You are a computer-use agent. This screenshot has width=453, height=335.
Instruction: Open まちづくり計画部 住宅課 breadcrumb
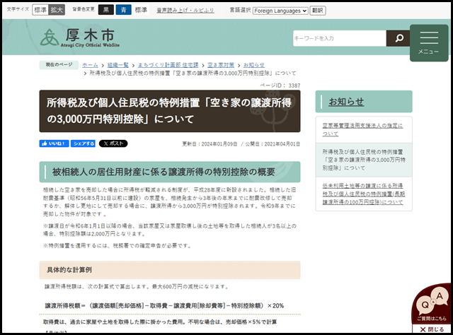[168, 65]
